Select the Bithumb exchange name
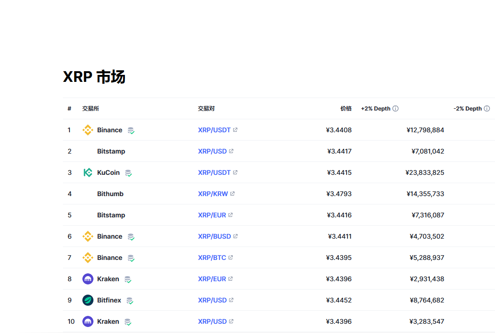The image size is (495, 333). click(110, 194)
